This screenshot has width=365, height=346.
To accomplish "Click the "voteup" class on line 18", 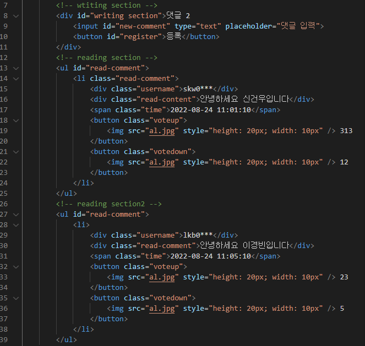I will (x=166, y=120).
